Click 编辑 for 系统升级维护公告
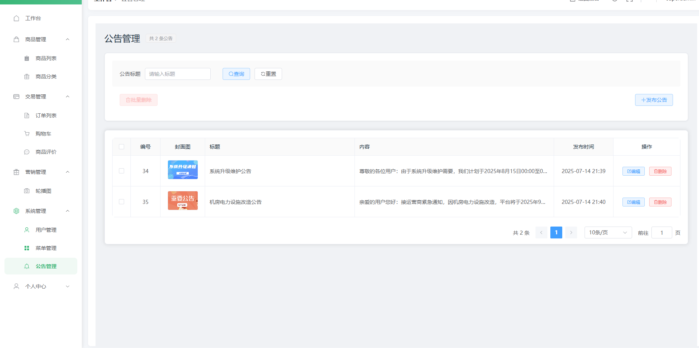 pyautogui.click(x=633, y=171)
